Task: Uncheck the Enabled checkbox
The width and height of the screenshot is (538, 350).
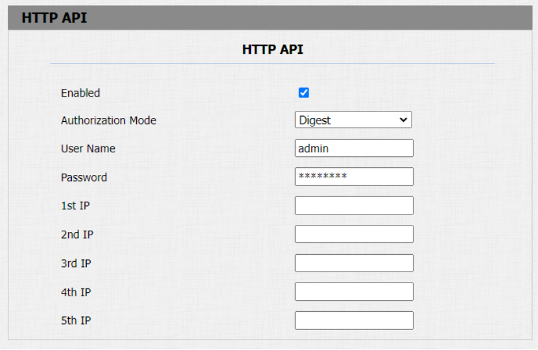Action: [x=303, y=93]
